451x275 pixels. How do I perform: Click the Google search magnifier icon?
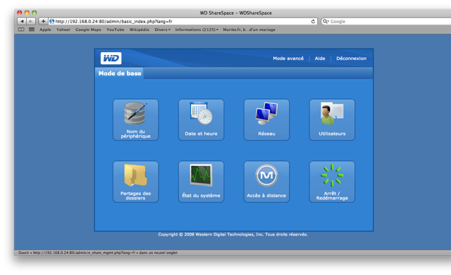pyautogui.click(x=326, y=21)
